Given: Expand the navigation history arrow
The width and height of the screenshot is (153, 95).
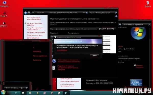Looking at the screenshot, I should [31, 13].
